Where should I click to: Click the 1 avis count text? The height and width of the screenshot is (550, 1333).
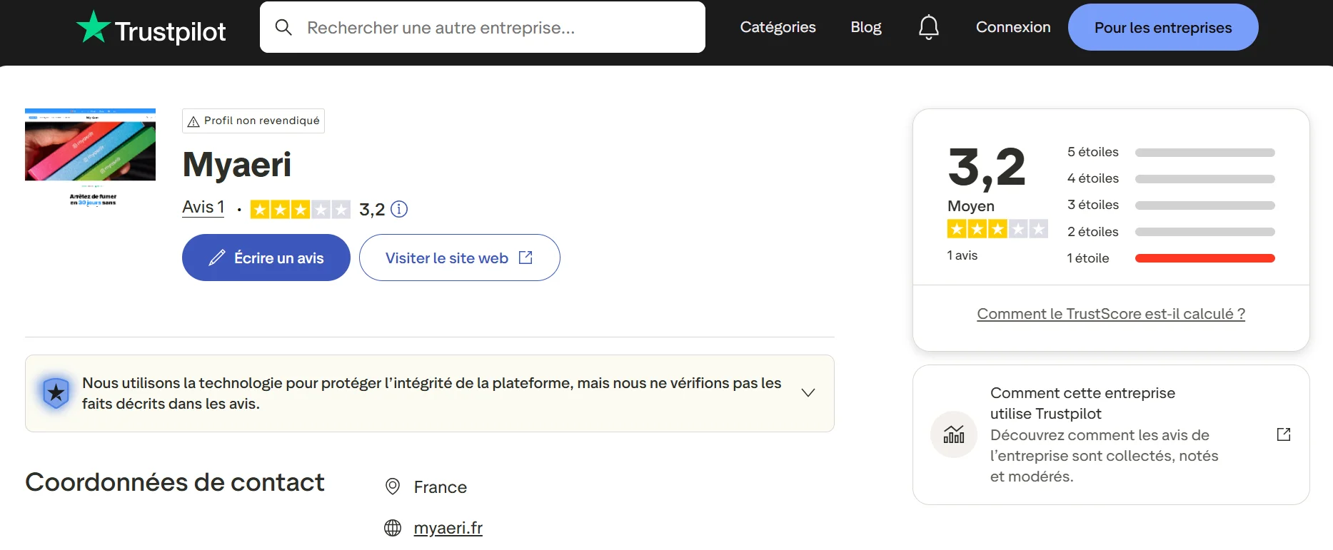[962, 255]
